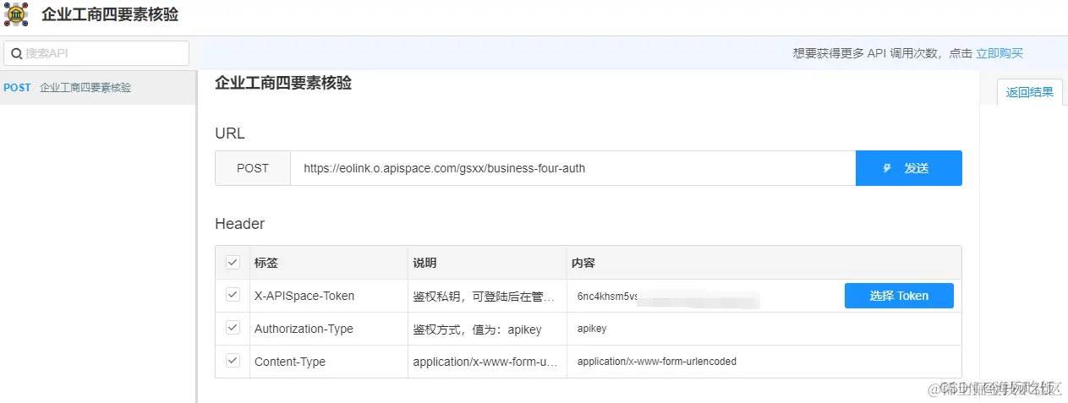Click the token value field starting with 6nc4khsm5vs

704,297
